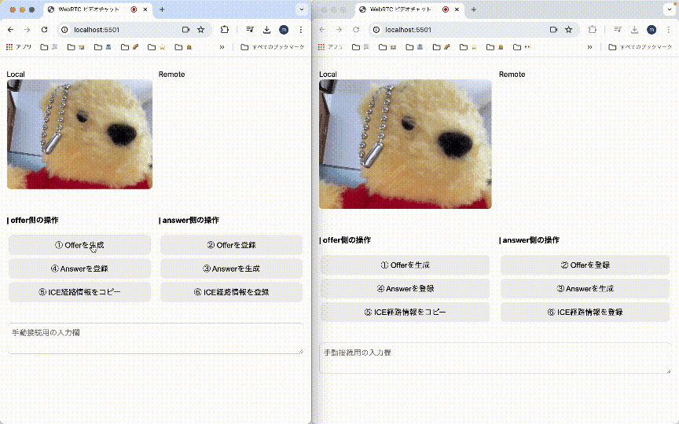This screenshot has width=679, height=424.
Task: Click ④ Answerを登録 in the right window
Action: [x=405, y=289]
